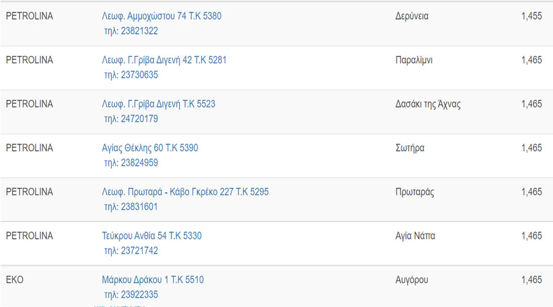Select the Δασάκι της Άχνας location cell
This screenshot has height=307, width=553.
click(x=428, y=104)
